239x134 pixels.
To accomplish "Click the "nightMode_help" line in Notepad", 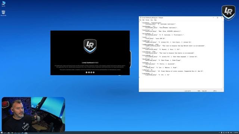I will pyautogui.click(x=158, y=75).
